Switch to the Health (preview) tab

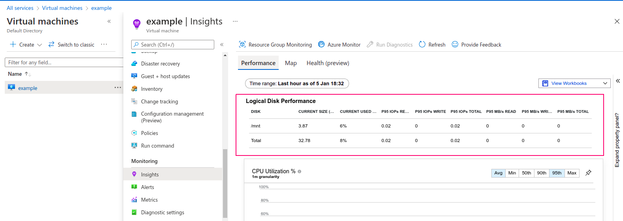[x=328, y=63]
